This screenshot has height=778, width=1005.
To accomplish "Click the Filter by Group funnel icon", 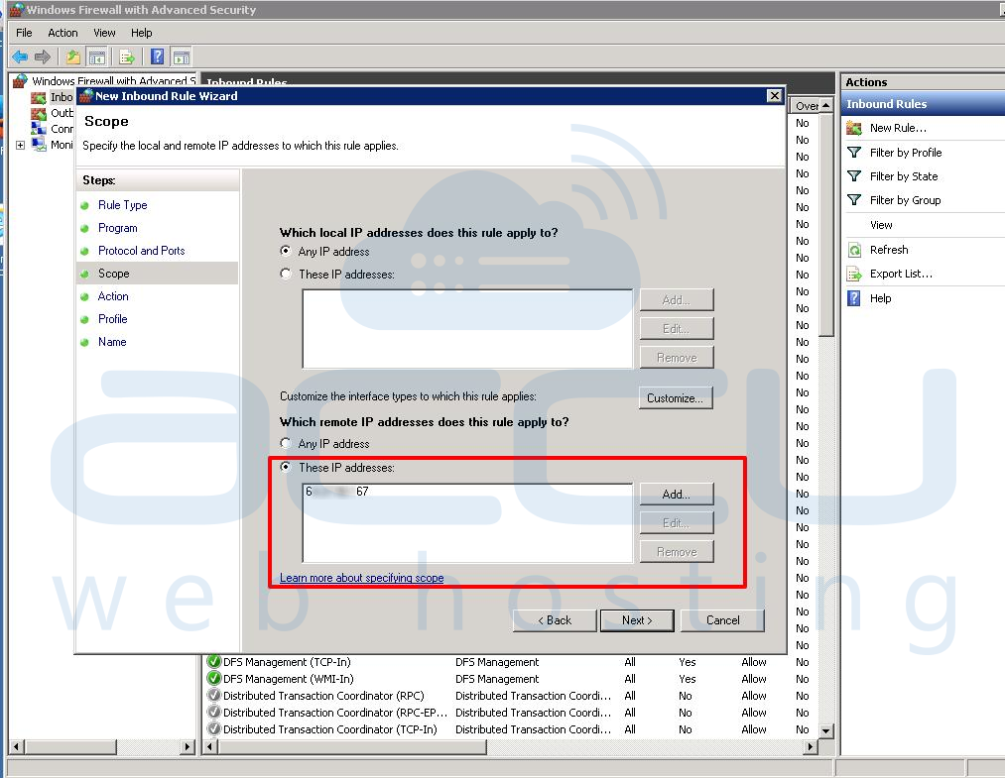I will tap(854, 200).
